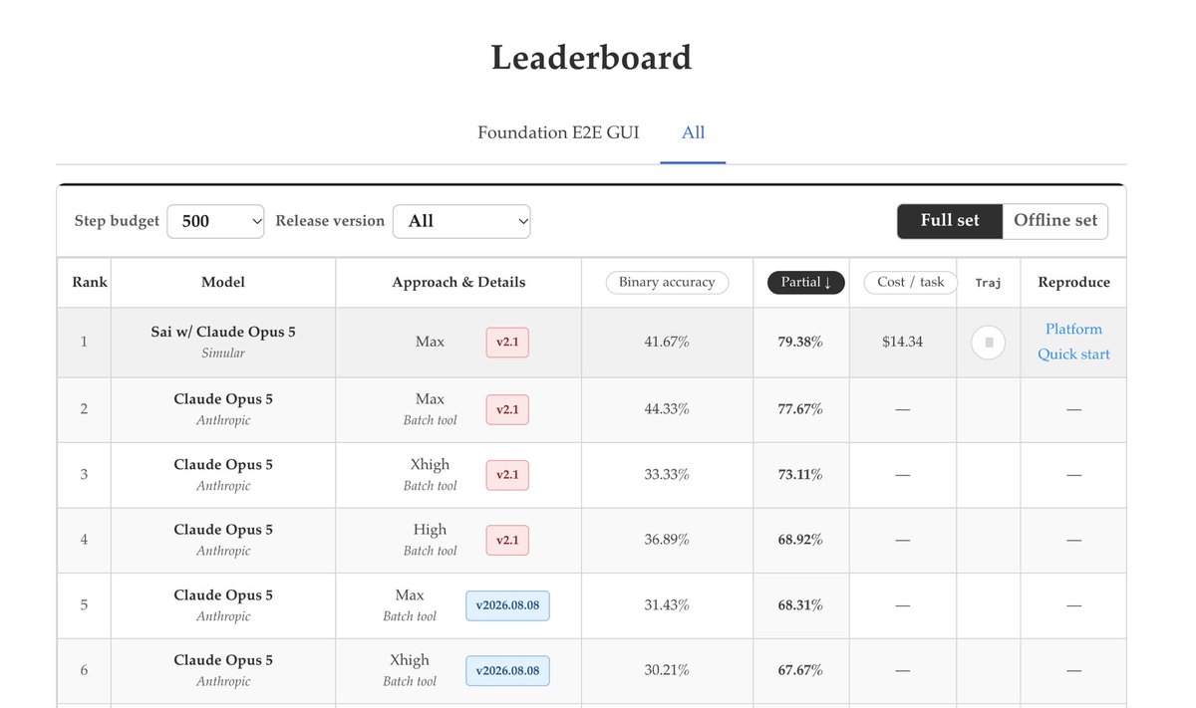Open the Release version All dropdown
This screenshot has height=708, width=1196.
(461, 221)
